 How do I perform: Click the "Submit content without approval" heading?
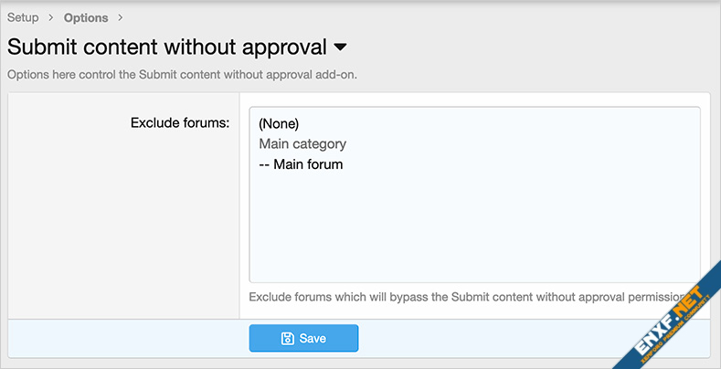tap(166, 46)
